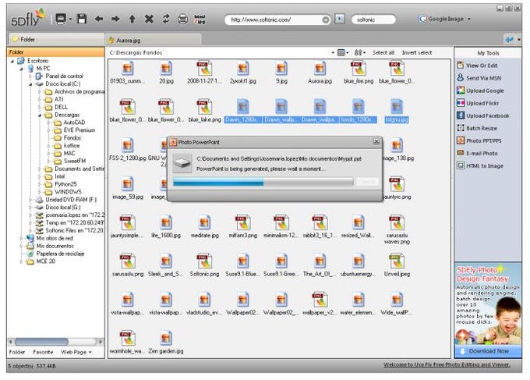Collapse the Disco local (C:) node
This screenshot has width=530, height=380.
pos(30,84)
